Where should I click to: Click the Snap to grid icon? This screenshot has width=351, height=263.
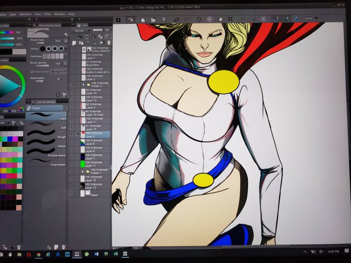point(297,19)
